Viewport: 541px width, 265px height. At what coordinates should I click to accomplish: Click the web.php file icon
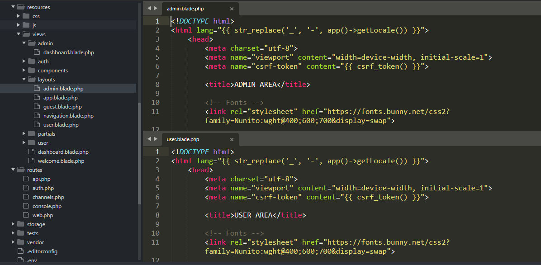26,215
